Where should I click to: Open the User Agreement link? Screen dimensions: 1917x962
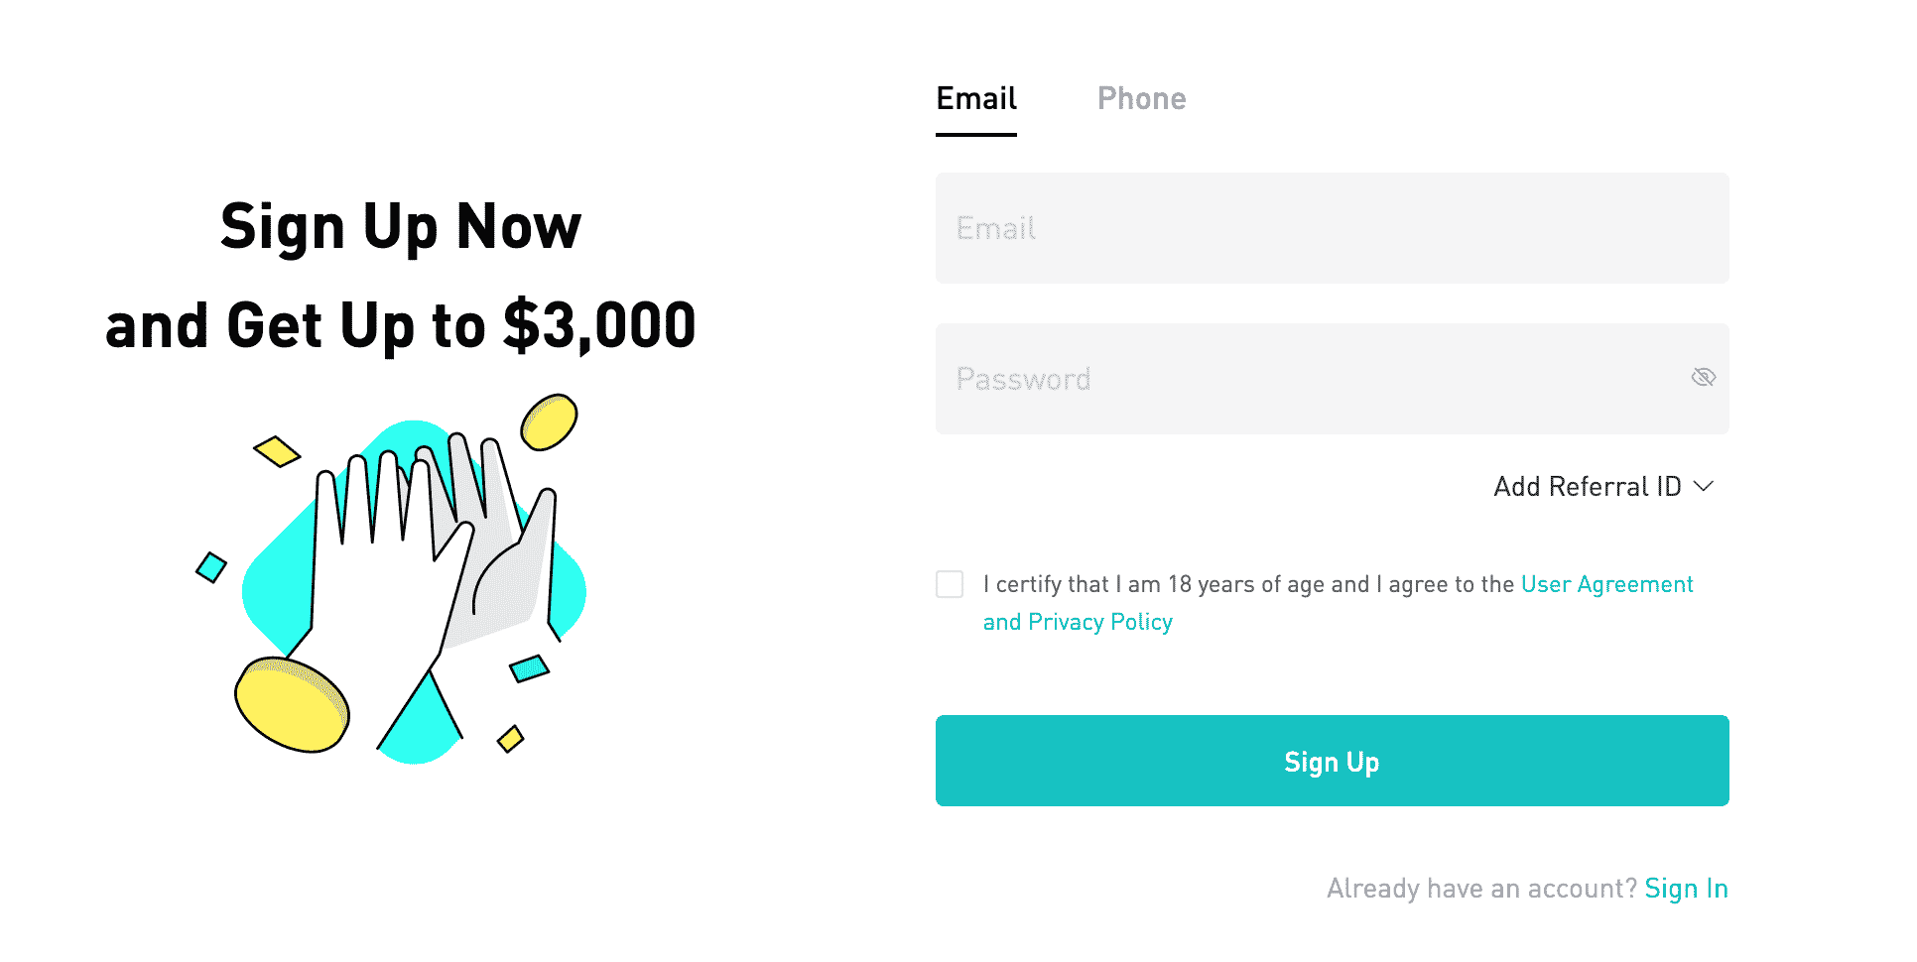coord(1606,584)
